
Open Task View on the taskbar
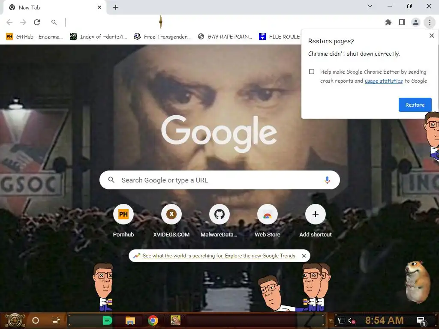(x=56, y=320)
